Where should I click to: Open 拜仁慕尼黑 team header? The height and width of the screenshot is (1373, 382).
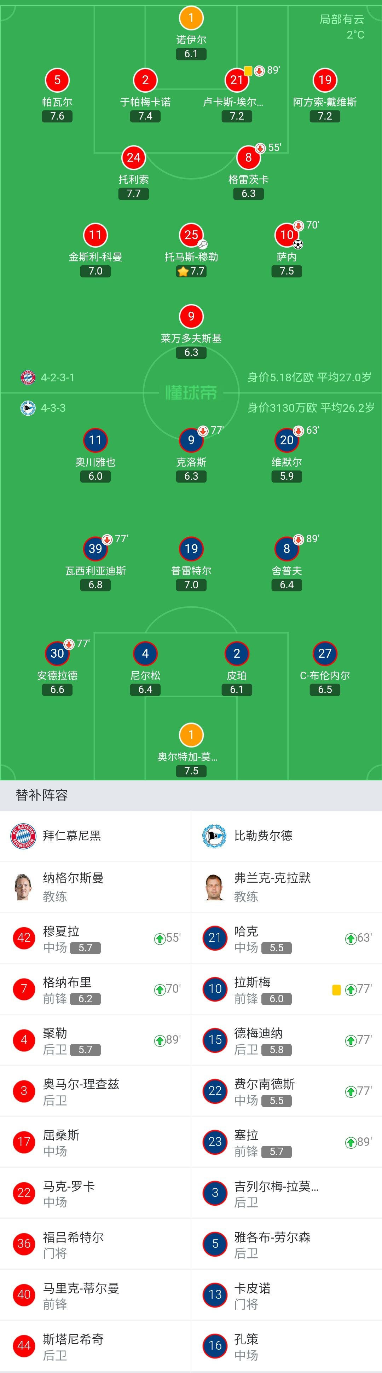click(95, 836)
